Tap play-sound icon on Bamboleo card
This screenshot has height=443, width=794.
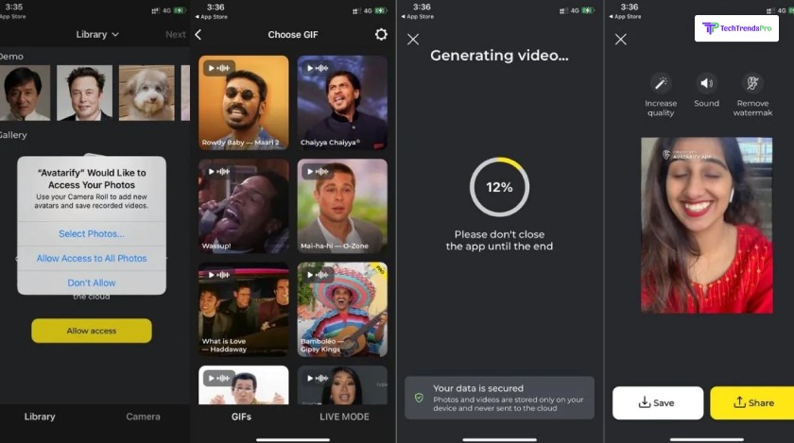[x=318, y=275]
